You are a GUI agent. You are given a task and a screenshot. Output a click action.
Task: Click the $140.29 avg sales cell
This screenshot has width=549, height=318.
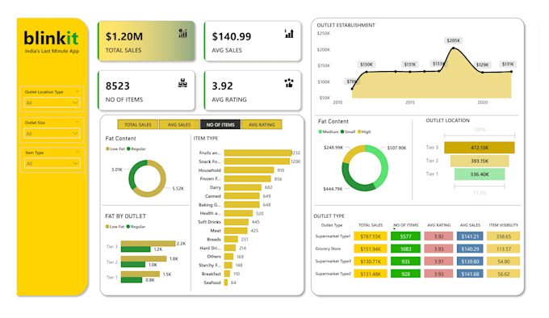(470, 249)
